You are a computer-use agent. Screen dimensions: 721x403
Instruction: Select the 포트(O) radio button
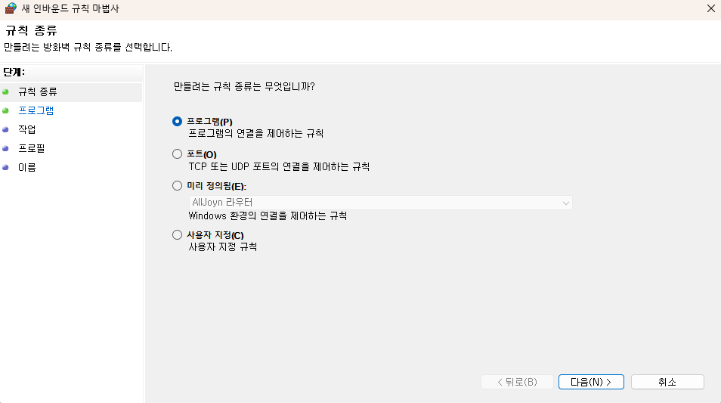[x=177, y=153]
